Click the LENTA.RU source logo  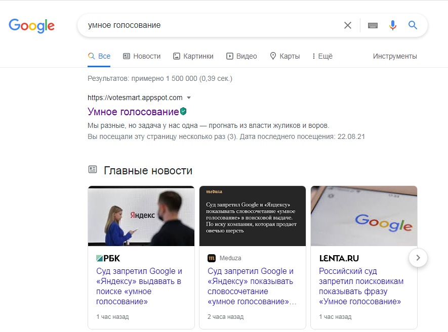click(x=339, y=258)
